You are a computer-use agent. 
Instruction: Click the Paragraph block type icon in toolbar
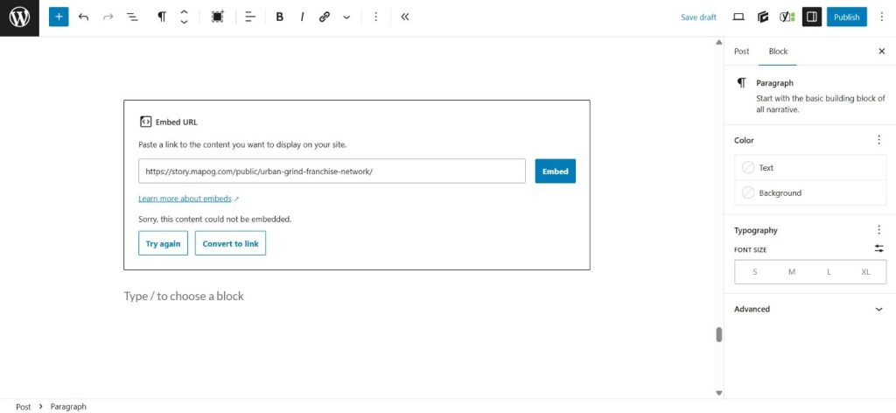tap(162, 17)
